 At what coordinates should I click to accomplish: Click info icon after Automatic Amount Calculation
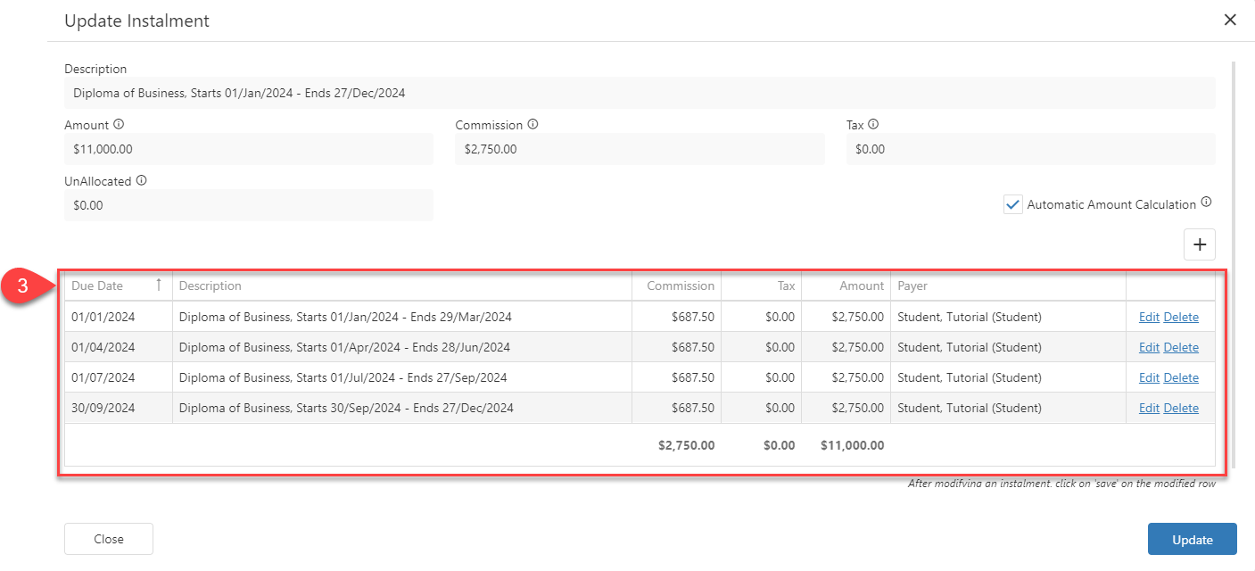[1206, 203]
